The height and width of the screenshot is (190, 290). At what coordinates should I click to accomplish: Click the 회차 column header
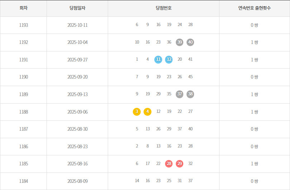(24, 8)
